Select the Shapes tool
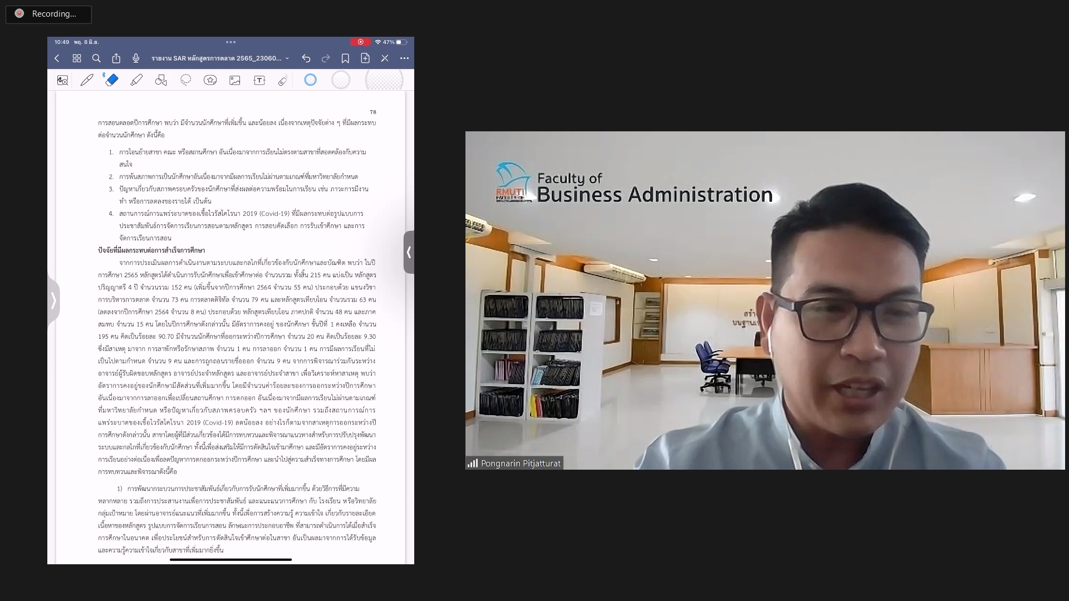 click(x=161, y=80)
